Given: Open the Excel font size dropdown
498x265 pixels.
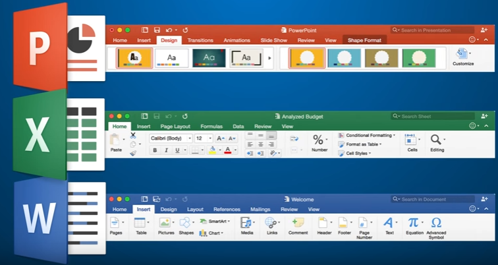Looking at the screenshot, I should 210,138.
